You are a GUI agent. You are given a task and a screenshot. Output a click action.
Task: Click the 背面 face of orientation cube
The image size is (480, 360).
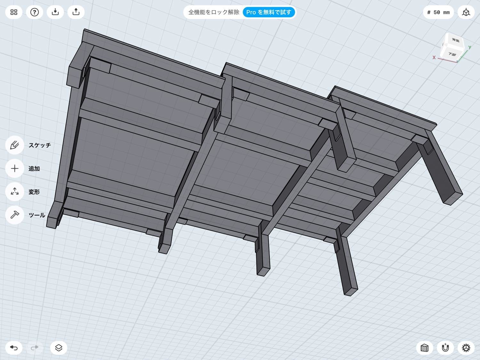tap(455, 41)
